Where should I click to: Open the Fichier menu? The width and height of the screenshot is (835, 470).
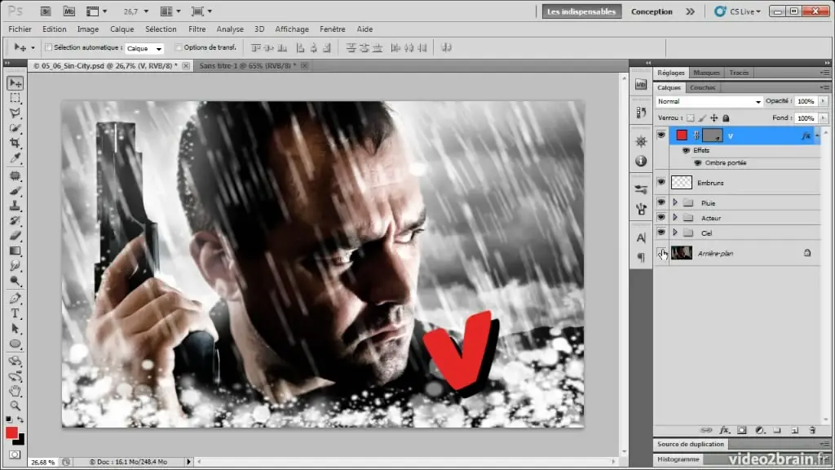click(x=20, y=29)
